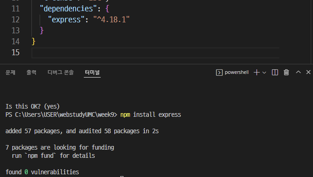313x177 pixels.
Task: Switch to the 문제 tab
Action: 10,73
